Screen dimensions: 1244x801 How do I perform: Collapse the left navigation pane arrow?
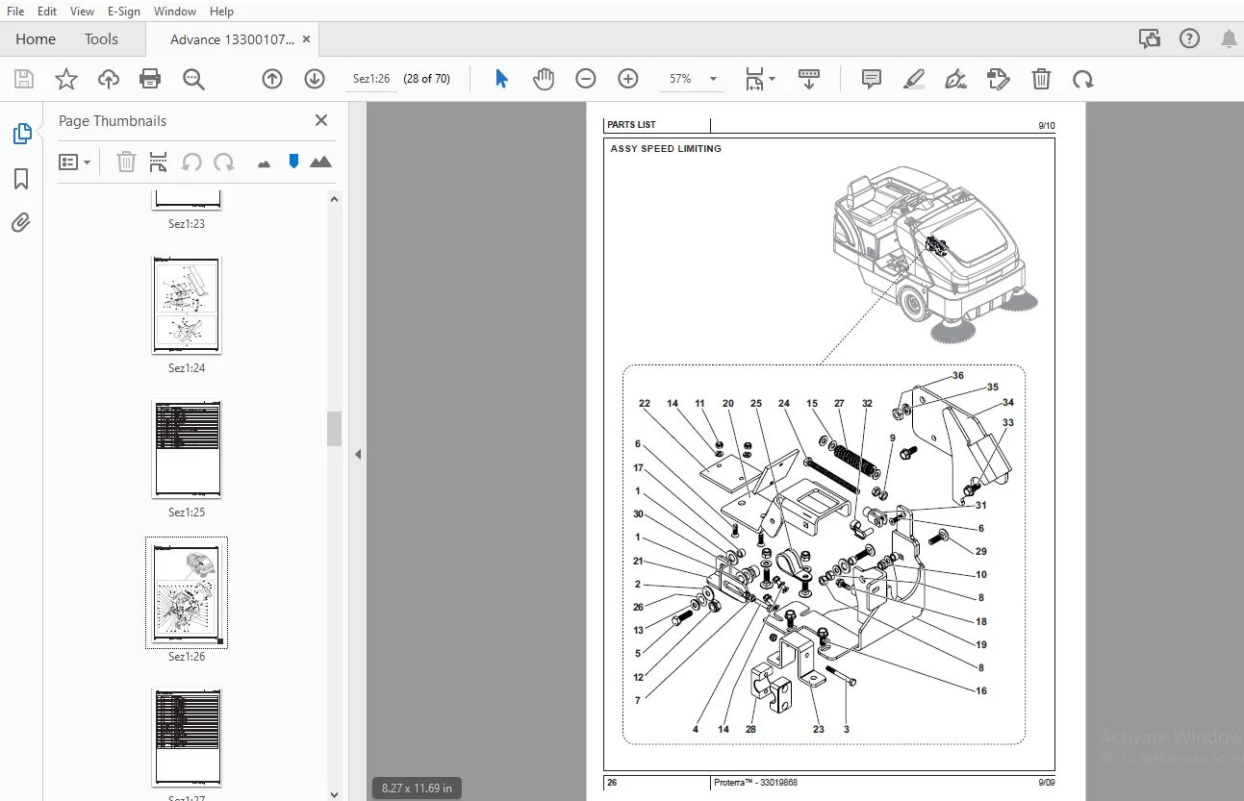(x=358, y=454)
